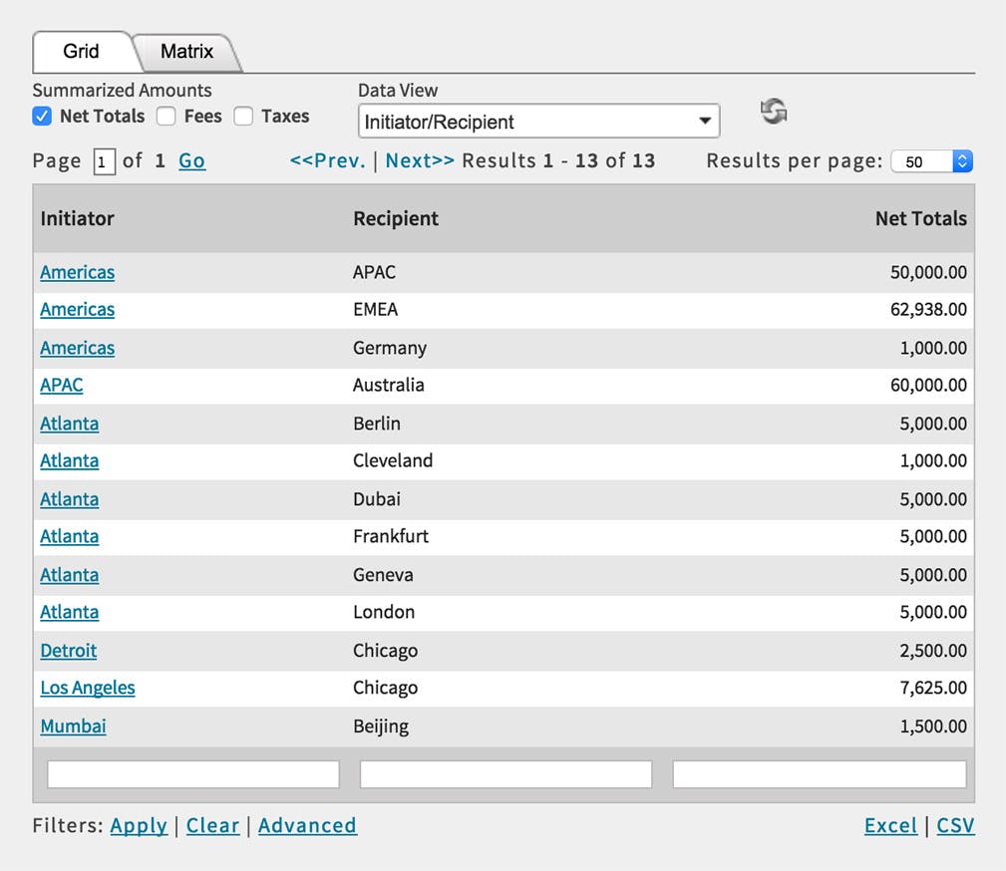This screenshot has width=1006, height=871.
Task: Click the Australia recipient cell
Action: (388, 386)
